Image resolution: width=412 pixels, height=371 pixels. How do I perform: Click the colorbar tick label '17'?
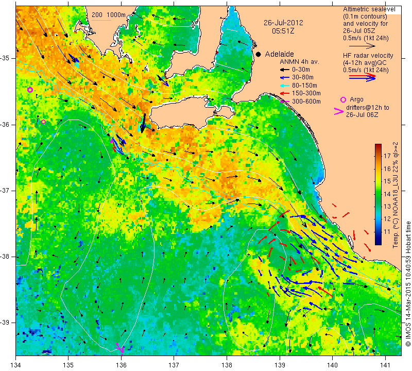point(387,156)
